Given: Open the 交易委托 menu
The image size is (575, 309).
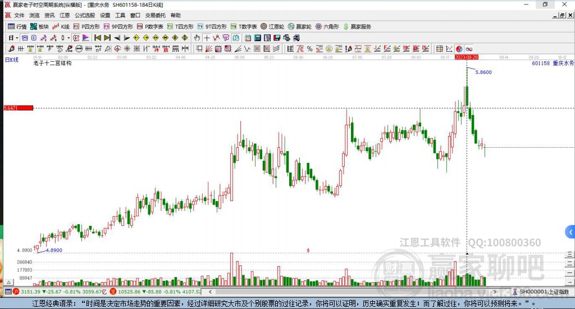Looking at the screenshot, I should coord(155,15).
